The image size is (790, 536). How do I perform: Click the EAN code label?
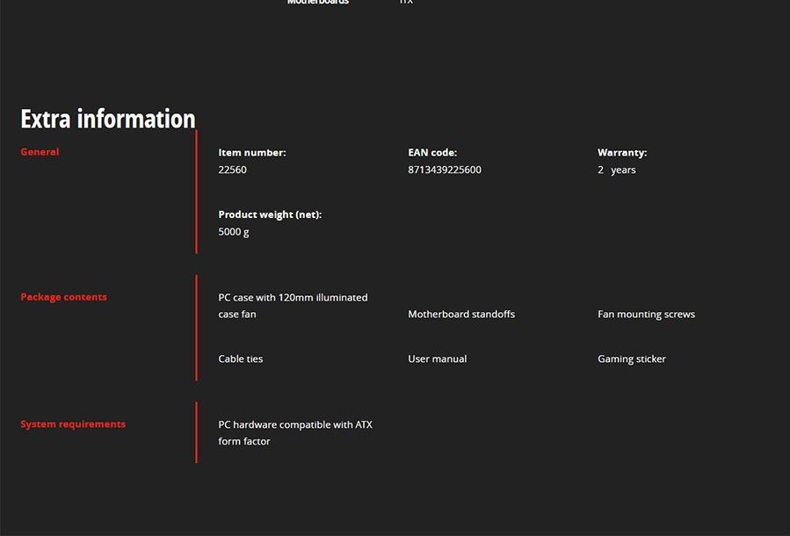tap(432, 153)
